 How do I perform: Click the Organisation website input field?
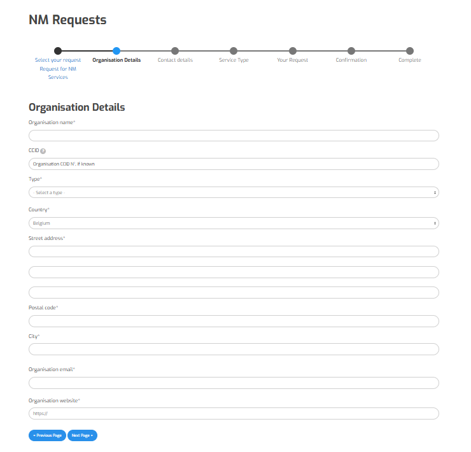click(x=234, y=414)
